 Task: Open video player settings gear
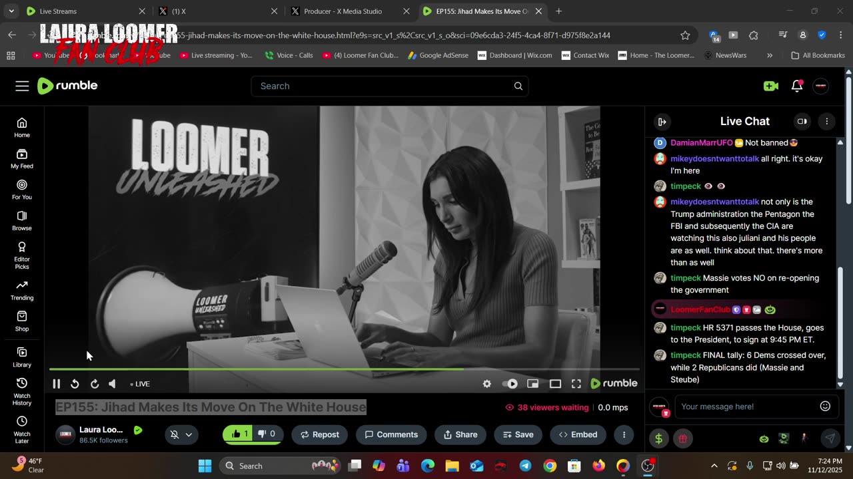pos(487,384)
